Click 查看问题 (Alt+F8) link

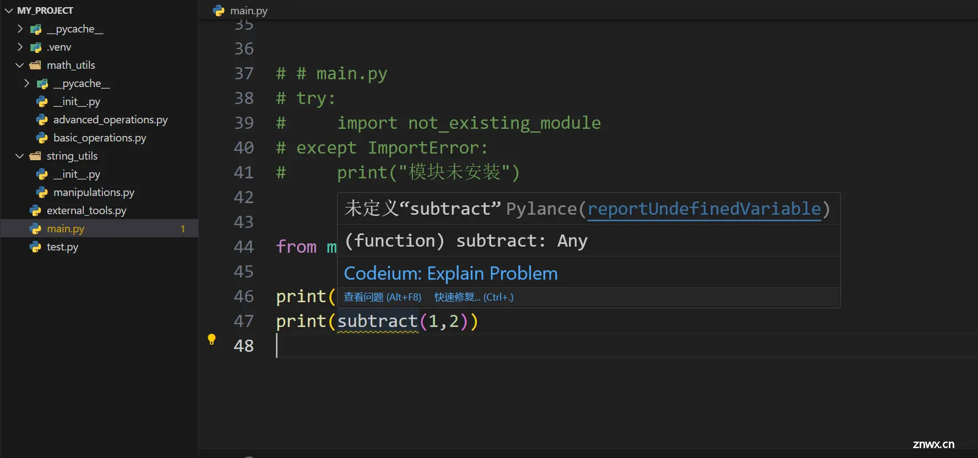pyautogui.click(x=382, y=297)
